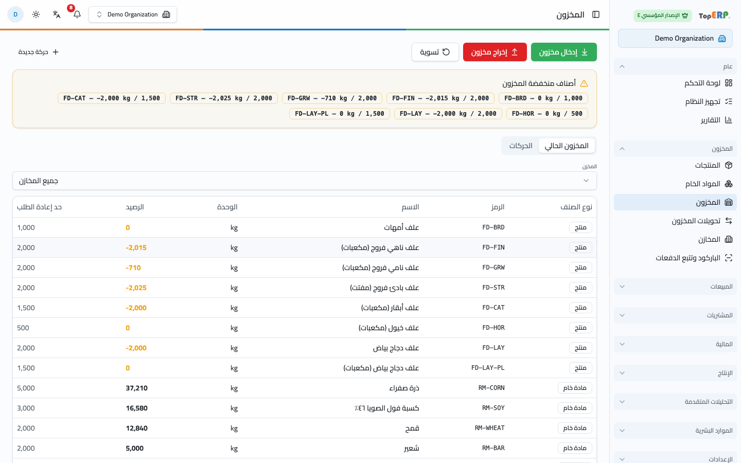Open the language translation icon
This screenshot has width=741, height=463.
[57, 14]
